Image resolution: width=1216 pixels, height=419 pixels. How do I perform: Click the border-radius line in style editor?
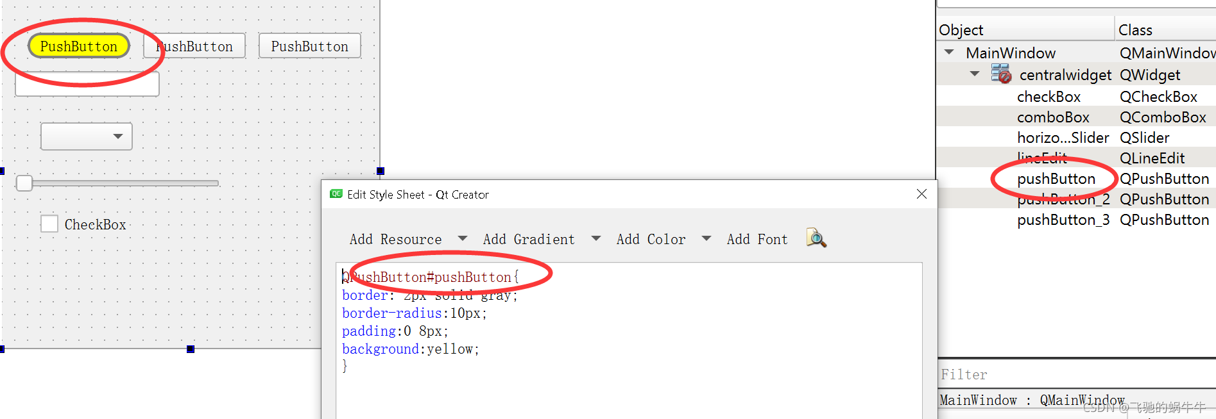click(415, 313)
